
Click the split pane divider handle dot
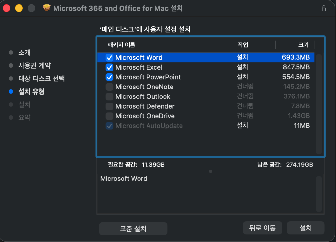click(211, 171)
